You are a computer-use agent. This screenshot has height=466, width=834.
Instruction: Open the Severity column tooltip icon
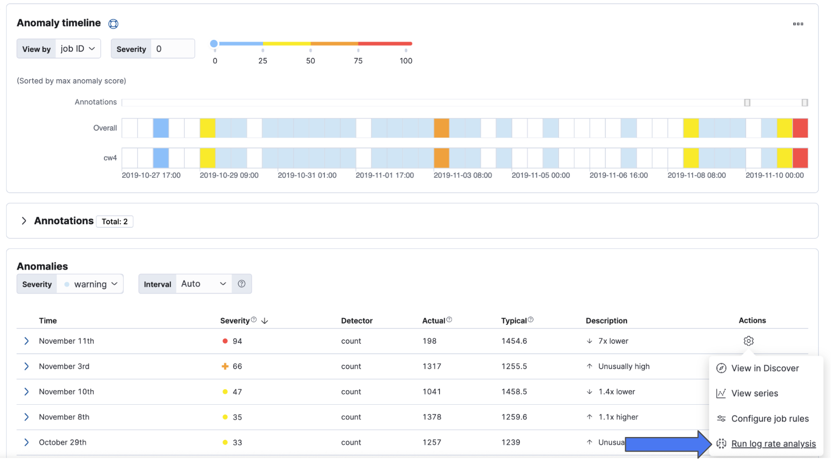(254, 319)
